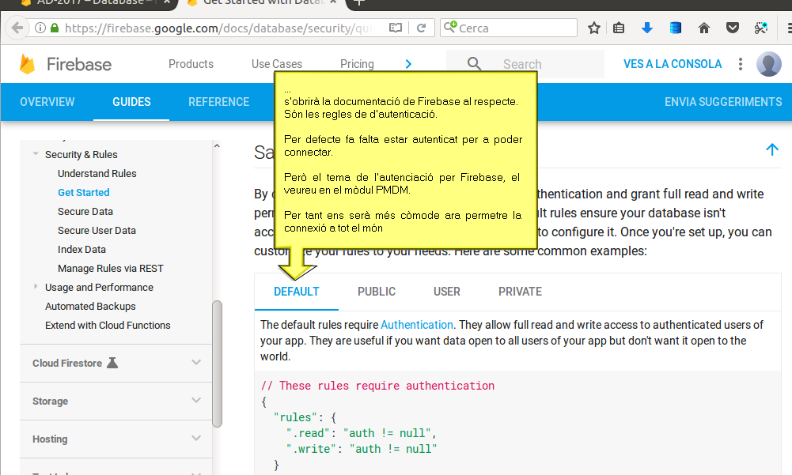Open Understand Rules in sidebar

97,173
